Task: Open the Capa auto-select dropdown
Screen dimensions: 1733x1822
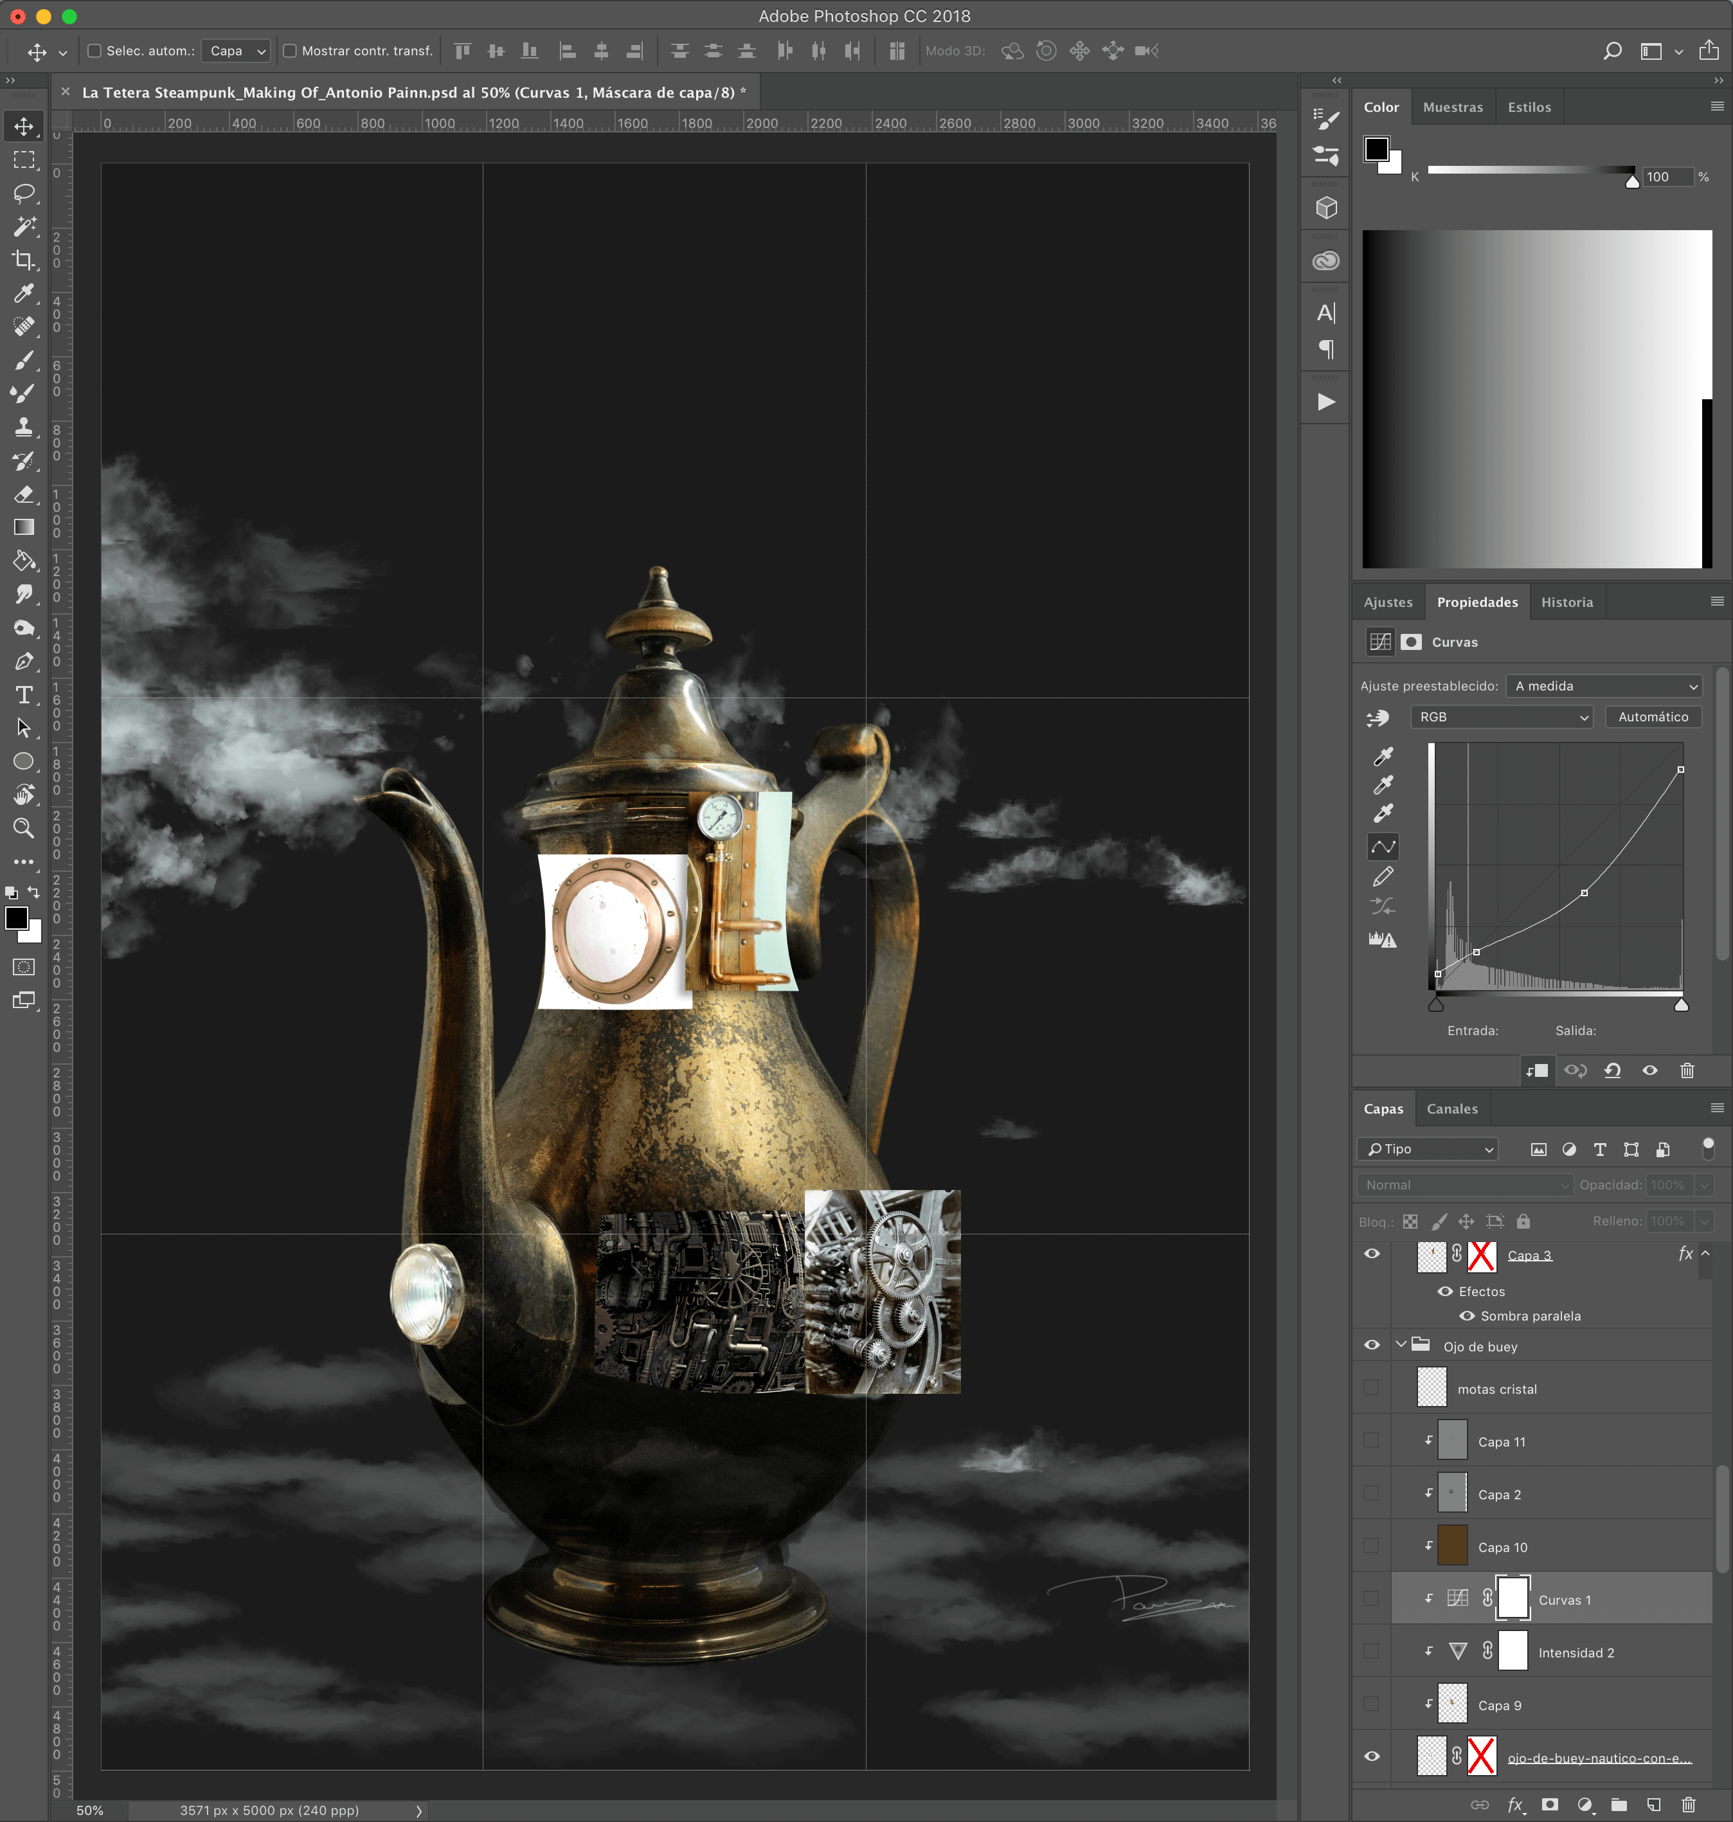Action: pyautogui.click(x=235, y=51)
